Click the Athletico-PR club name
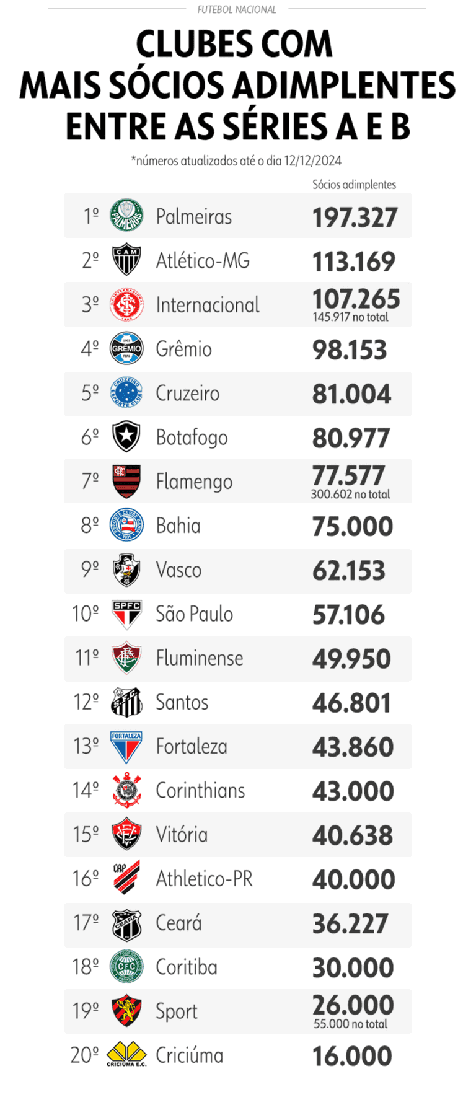476x1118 pixels. tap(205, 879)
